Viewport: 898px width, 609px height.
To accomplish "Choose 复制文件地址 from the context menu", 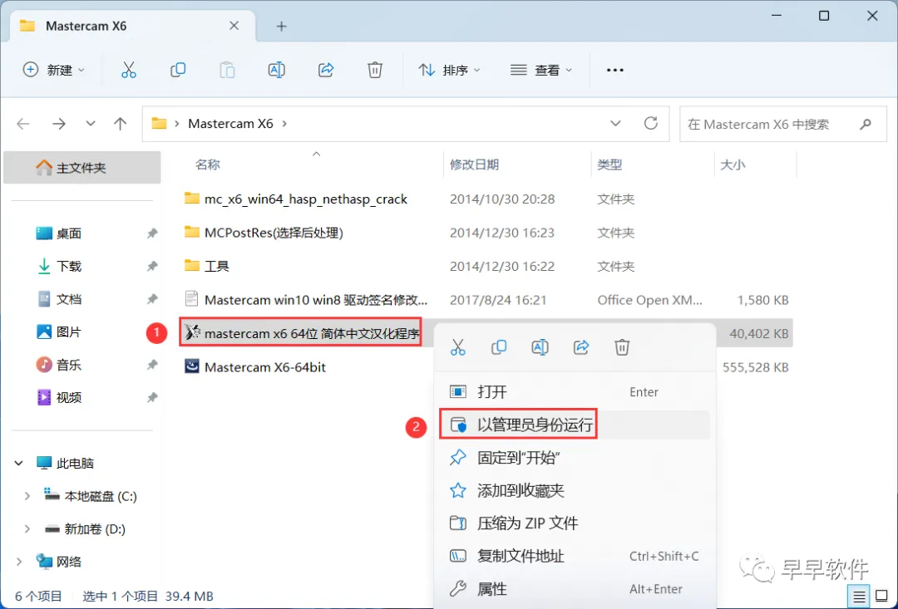I will point(575,556).
